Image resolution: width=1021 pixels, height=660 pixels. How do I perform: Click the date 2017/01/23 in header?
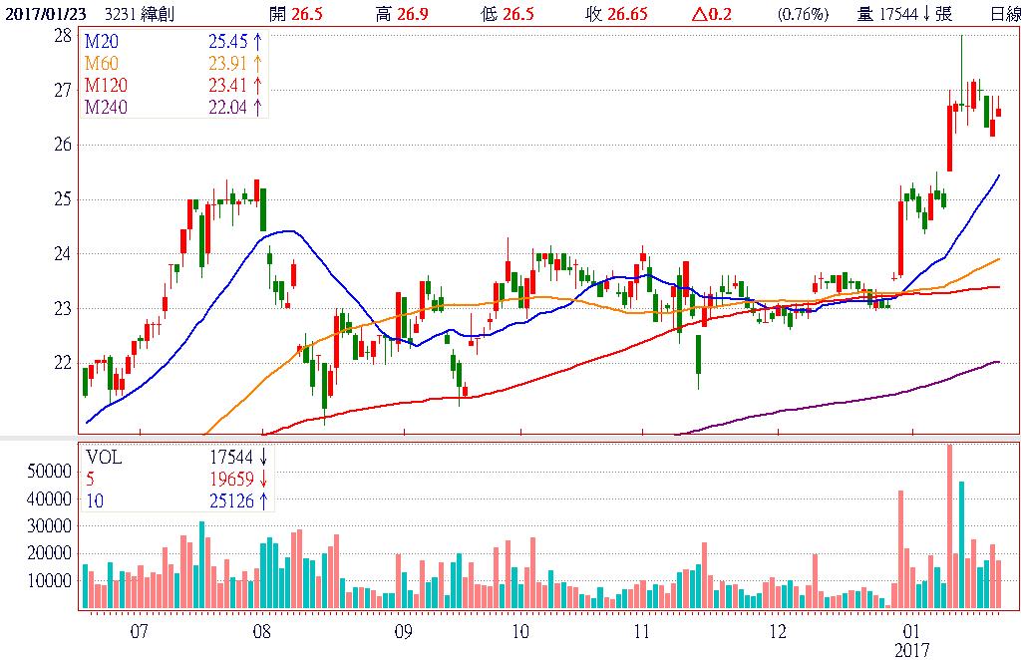click(x=44, y=14)
